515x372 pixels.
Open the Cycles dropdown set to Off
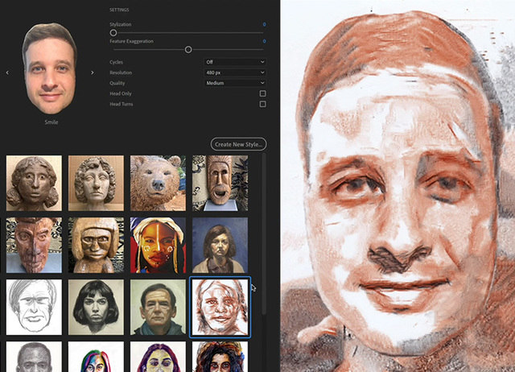[235, 62]
